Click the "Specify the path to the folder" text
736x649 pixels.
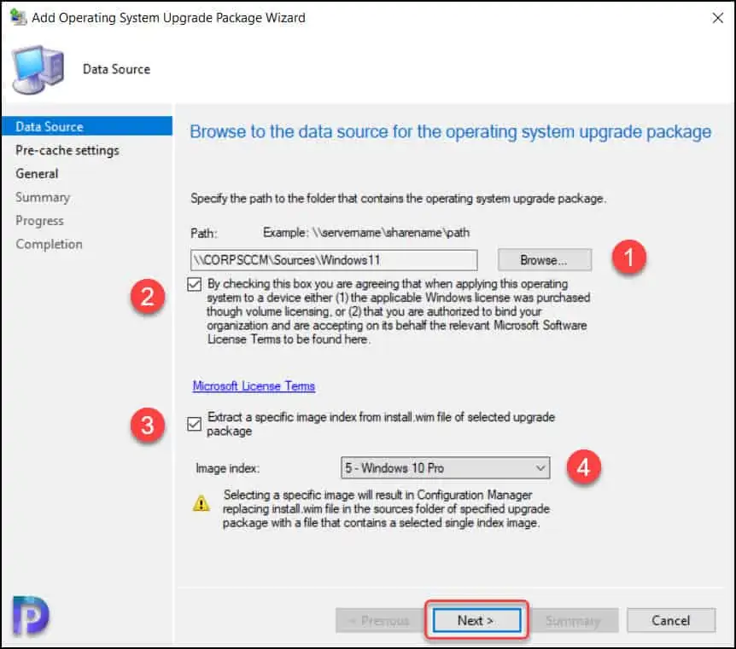(x=398, y=199)
